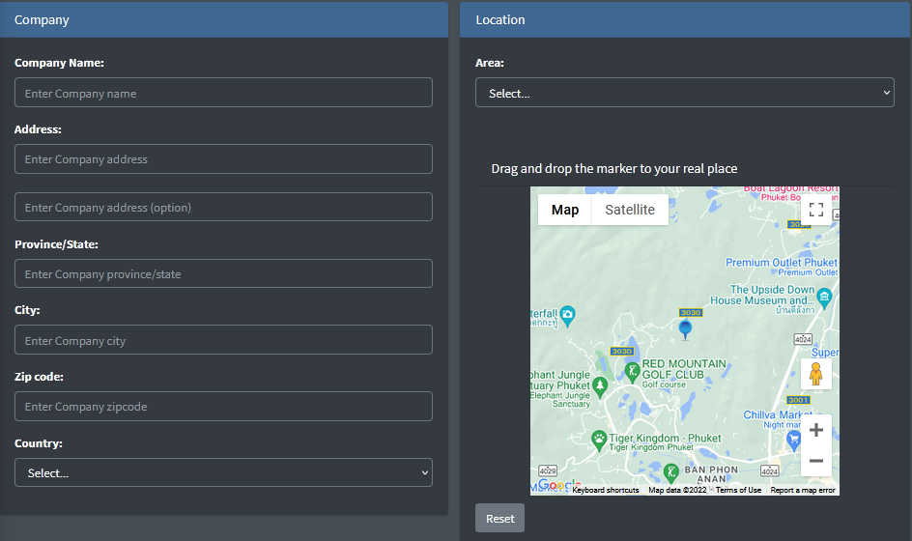Click Report a map error link
Viewport: 912px width, 541px height.
802,490
